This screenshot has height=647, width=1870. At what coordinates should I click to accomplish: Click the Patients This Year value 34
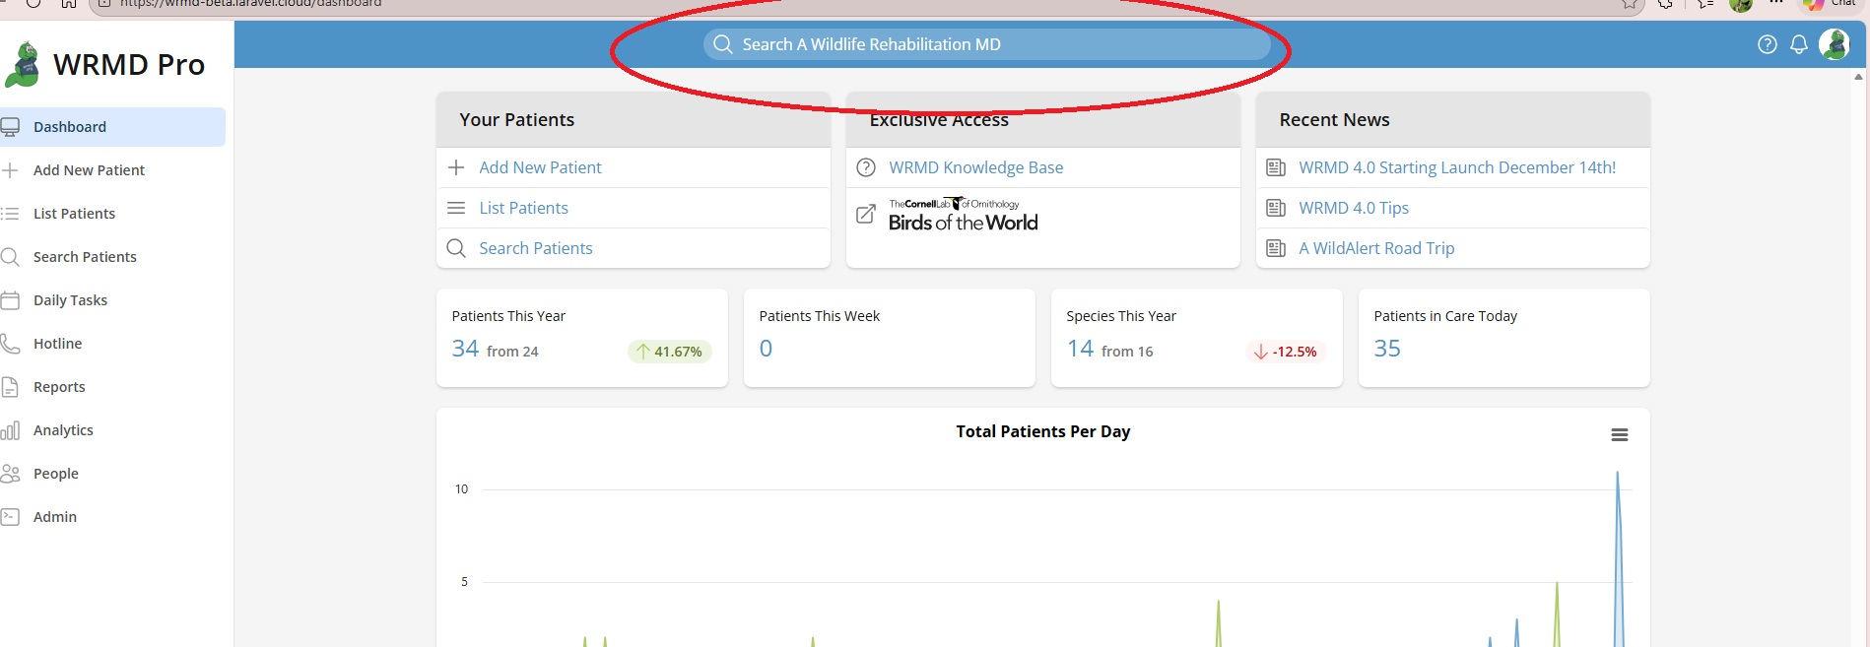(x=465, y=349)
